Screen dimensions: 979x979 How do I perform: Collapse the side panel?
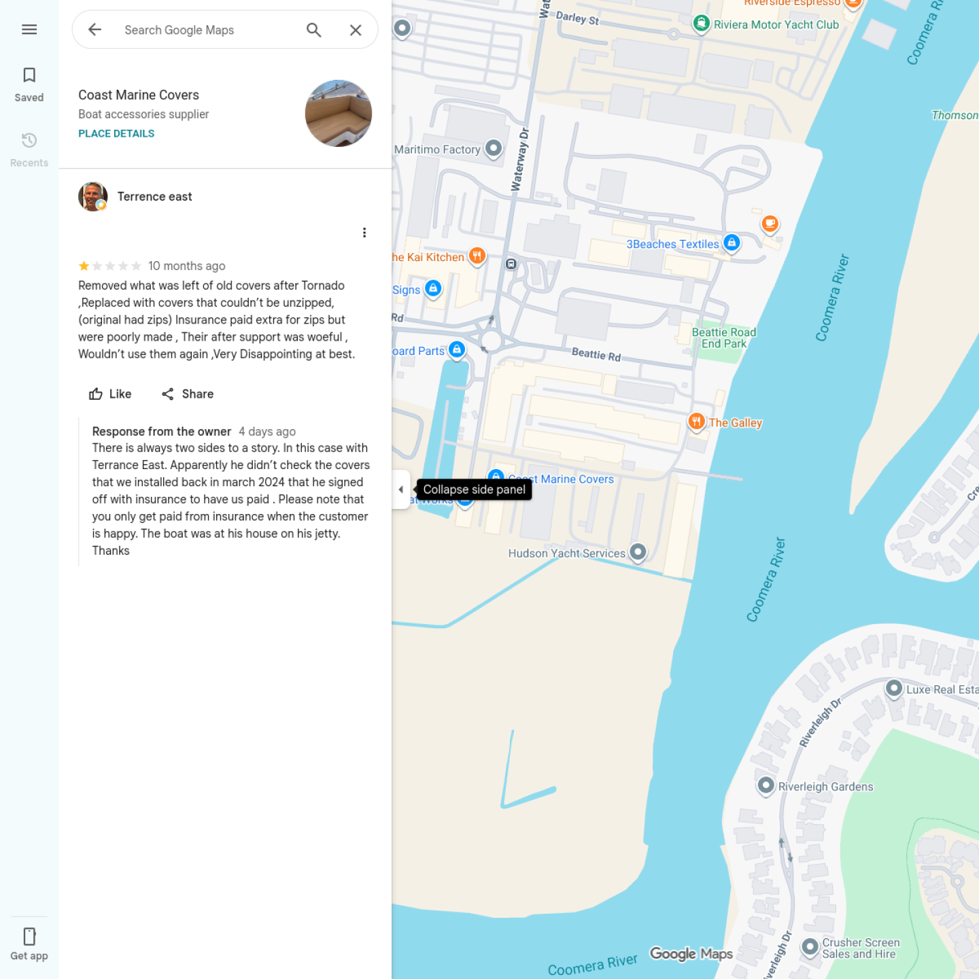401,489
